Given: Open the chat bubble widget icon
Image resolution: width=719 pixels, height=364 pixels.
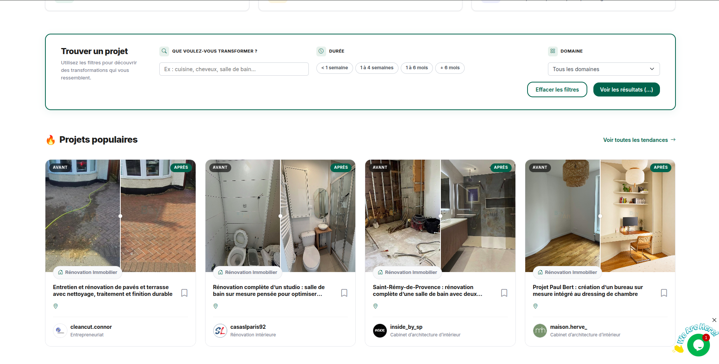Looking at the screenshot, I should click(698, 345).
